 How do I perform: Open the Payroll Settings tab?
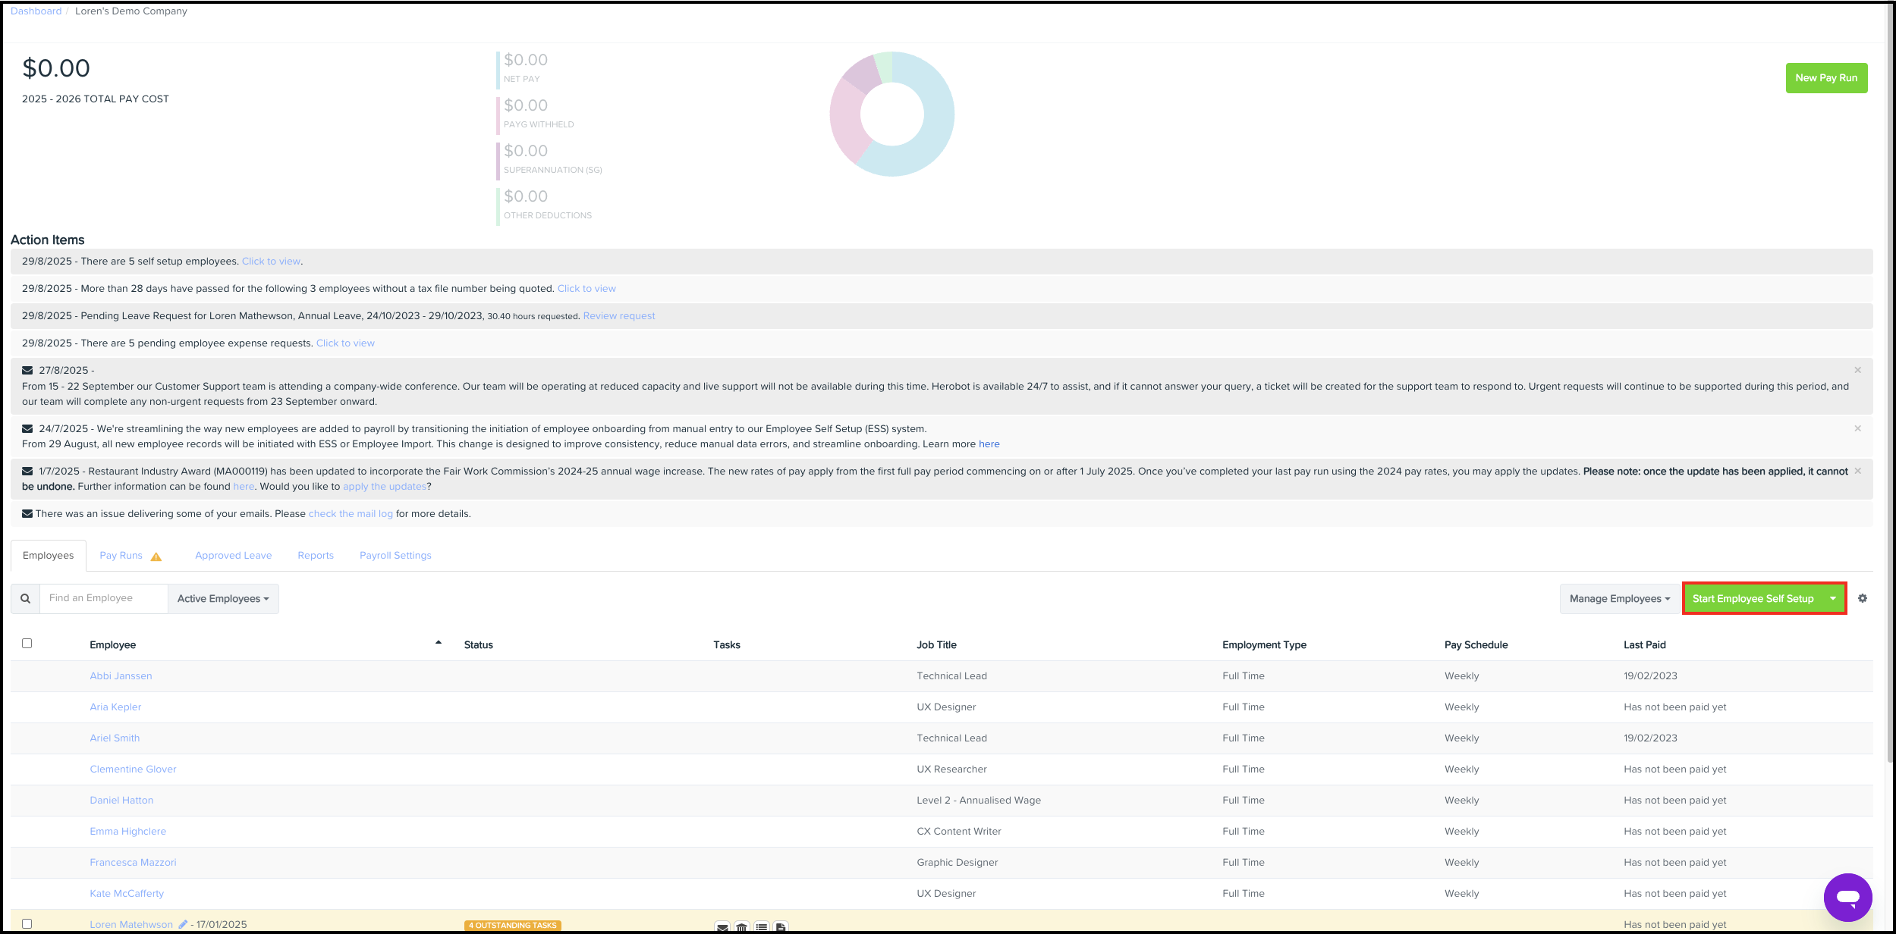(x=395, y=556)
